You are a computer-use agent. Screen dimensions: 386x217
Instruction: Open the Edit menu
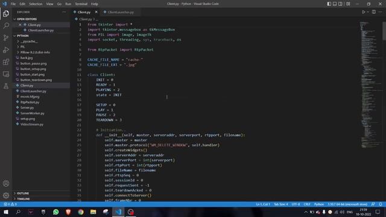point(22,4)
